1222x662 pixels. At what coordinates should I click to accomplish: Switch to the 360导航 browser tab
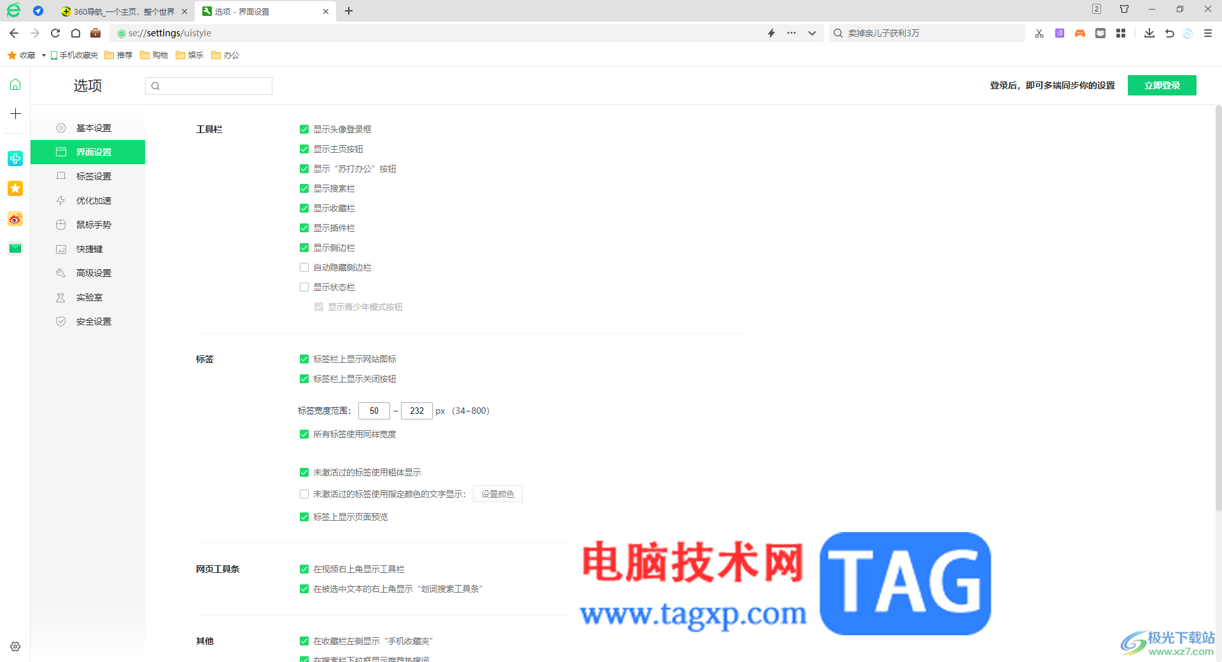pyautogui.click(x=123, y=11)
